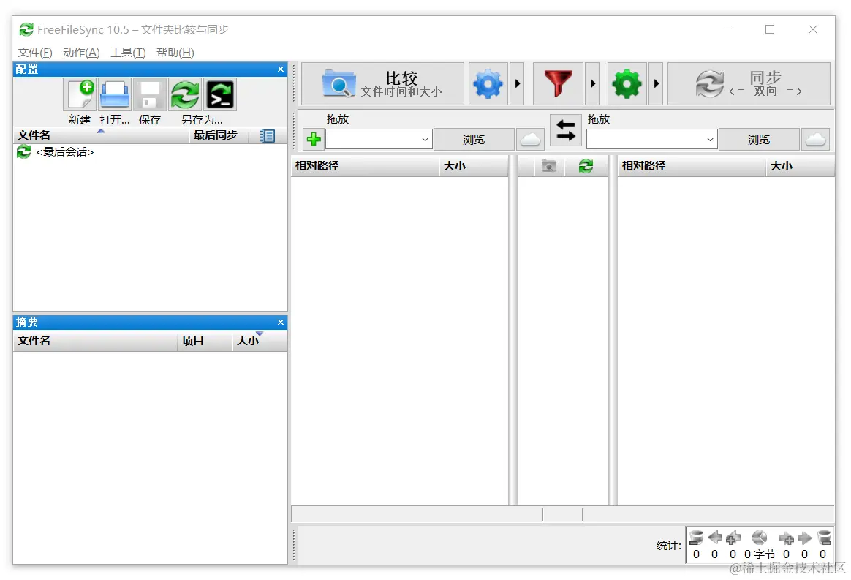851x580 pixels.
Task: Click statistics delete-left trash icon
Action: click(696, 538)
